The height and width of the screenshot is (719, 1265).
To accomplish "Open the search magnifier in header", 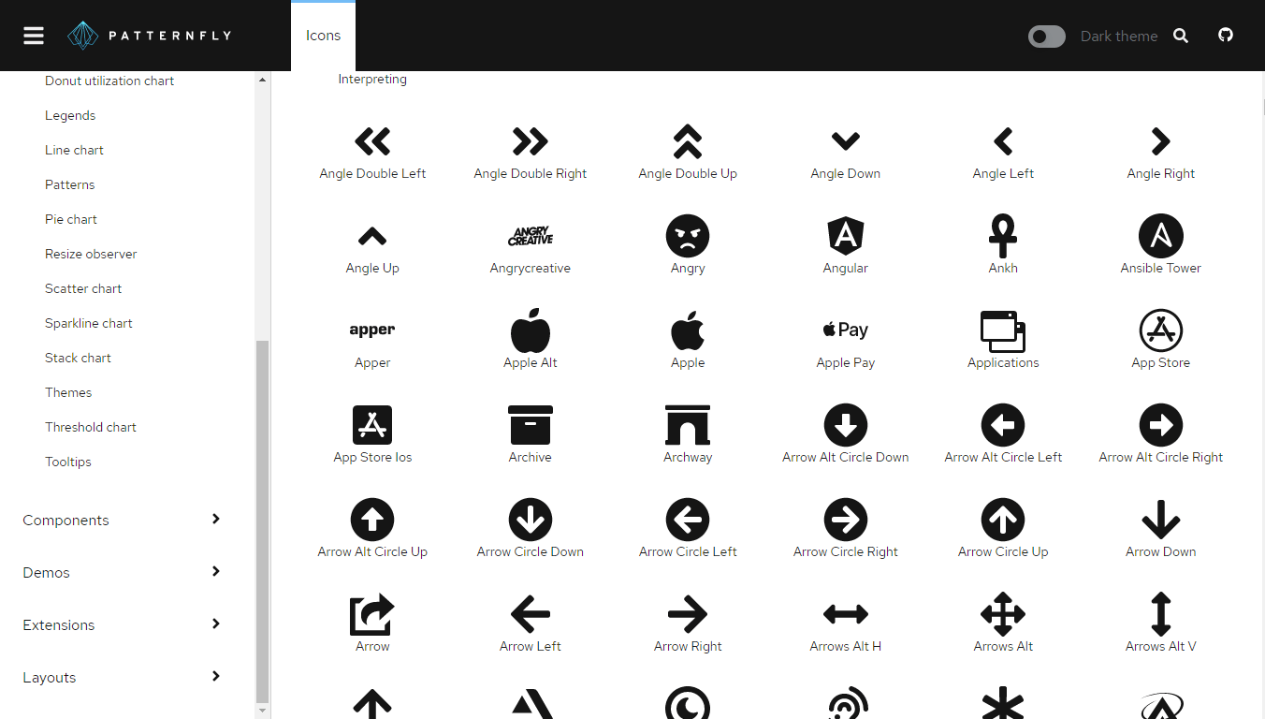I will 1181,36.
